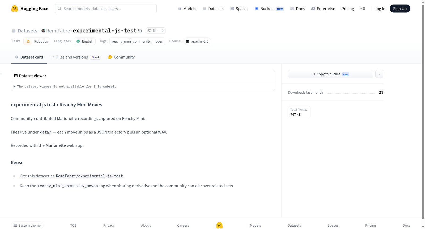The height and width of the screenshot is (229, 425).
Task: Click the experimental-js-test dataset title
Action: point(105,31)
